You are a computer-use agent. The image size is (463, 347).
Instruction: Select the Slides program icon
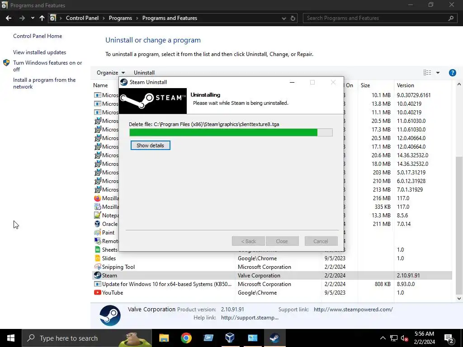98,258
